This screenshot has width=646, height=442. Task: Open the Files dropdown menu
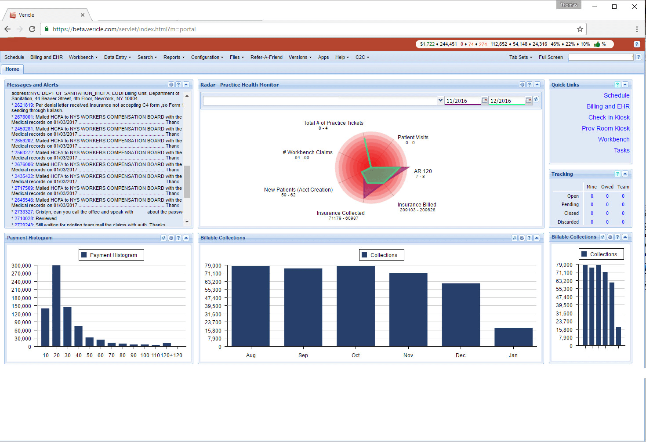(237, 57)
